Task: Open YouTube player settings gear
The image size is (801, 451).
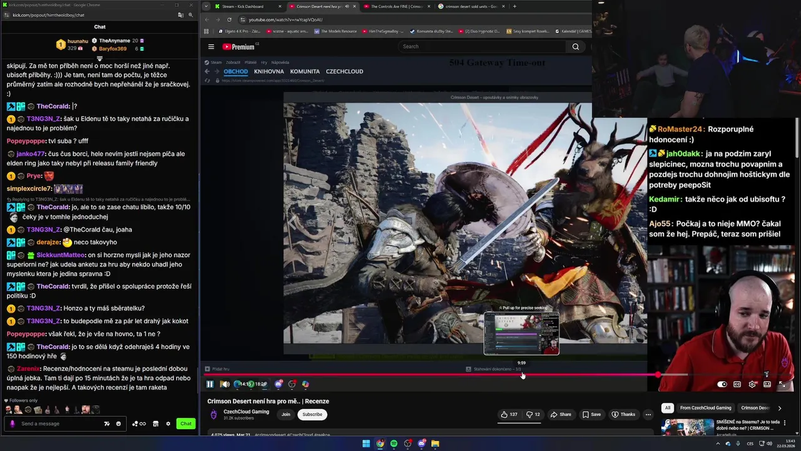Action: point(752,384)
